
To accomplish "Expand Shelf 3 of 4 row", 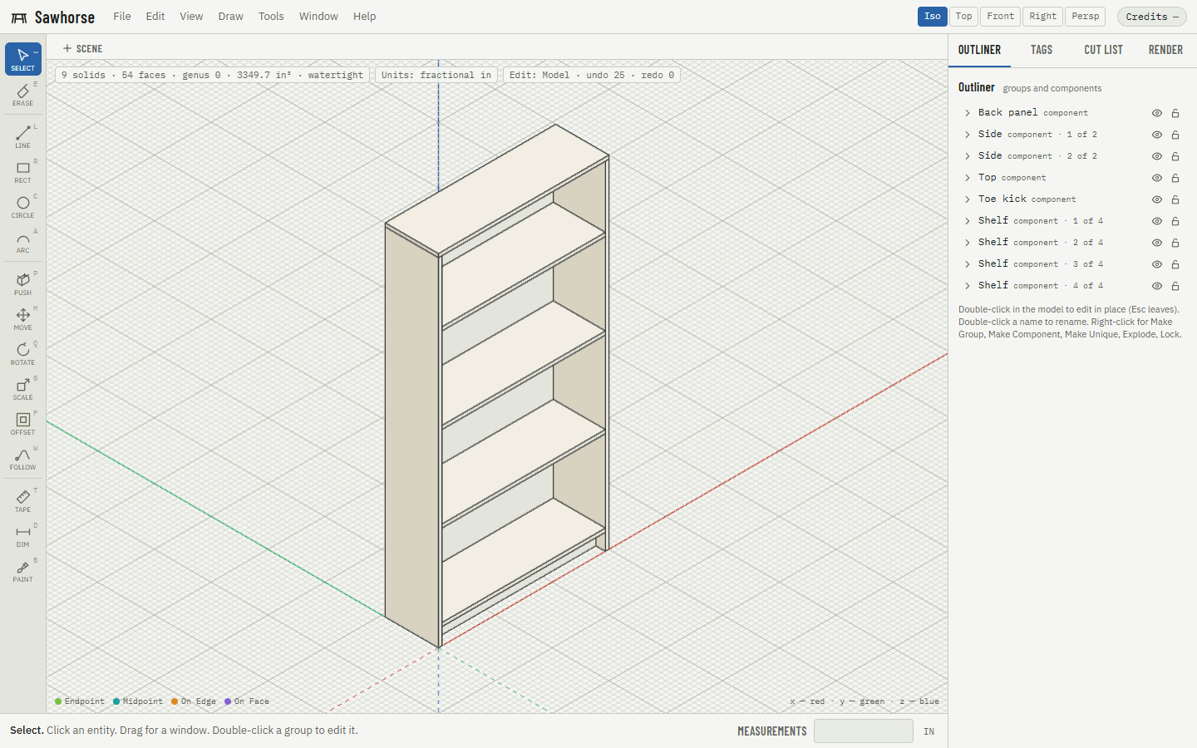I will (x=967, y=264).
